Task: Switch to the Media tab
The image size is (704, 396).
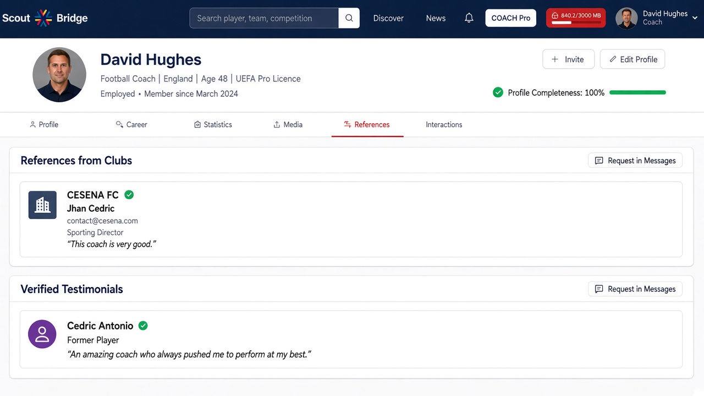Action: 288,125
